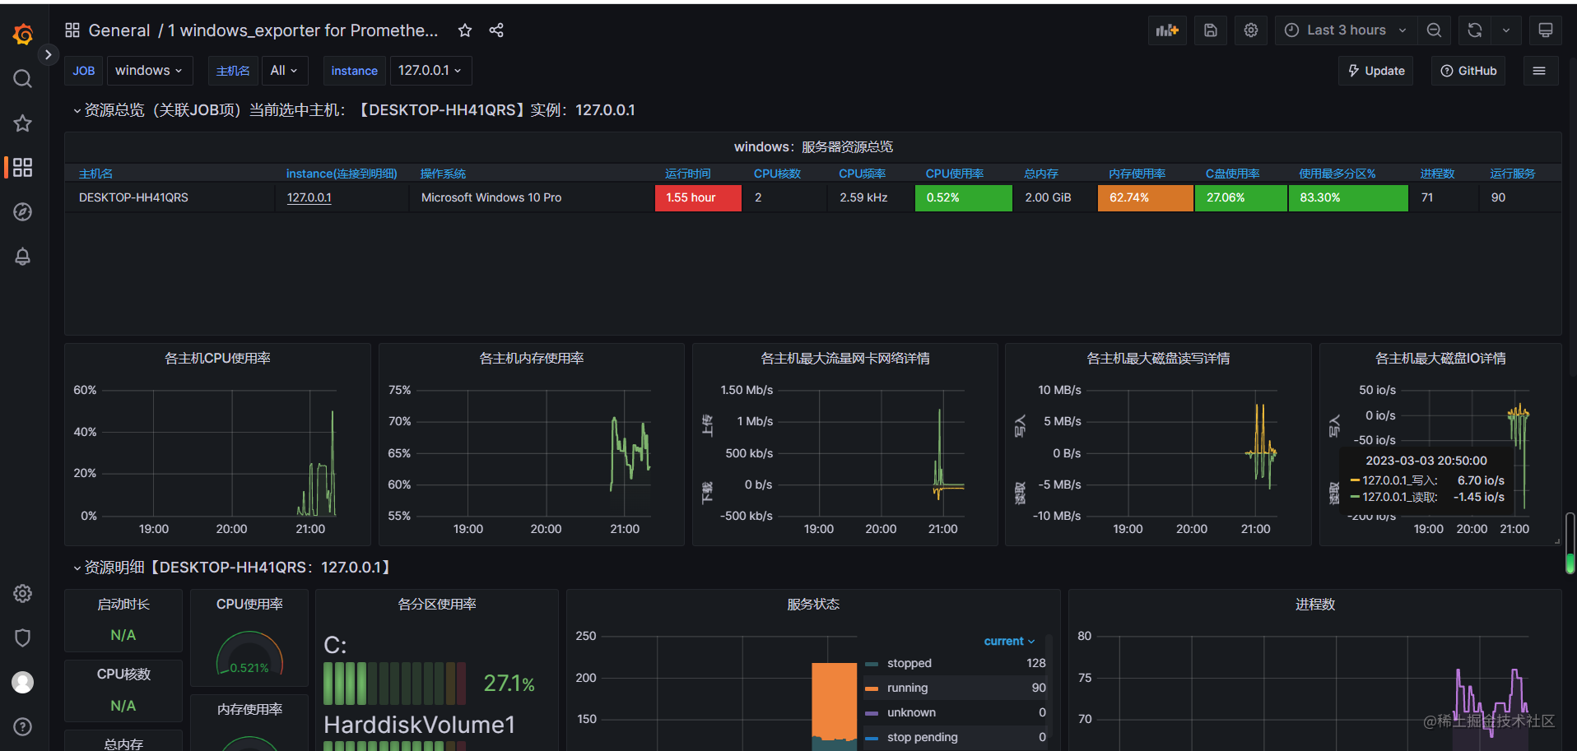Open the 127.0.0.1 instance detail link
The width and height of the screenshot is (1577, 751).
pos(309,197)
